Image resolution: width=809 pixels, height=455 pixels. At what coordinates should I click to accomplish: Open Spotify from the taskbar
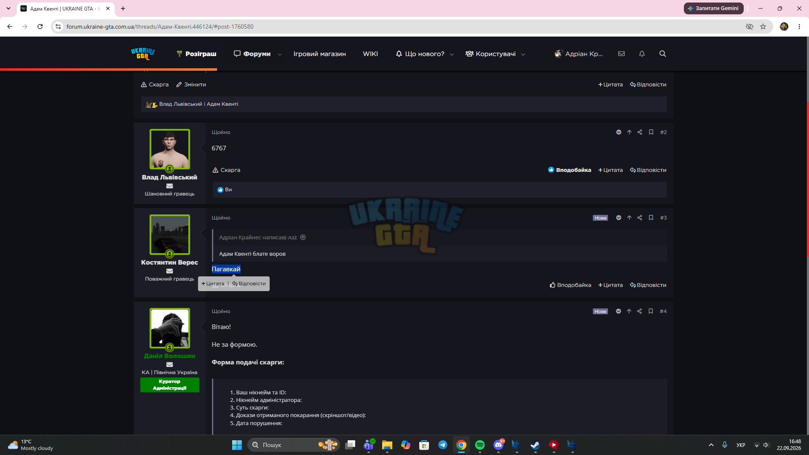point(480,445)
